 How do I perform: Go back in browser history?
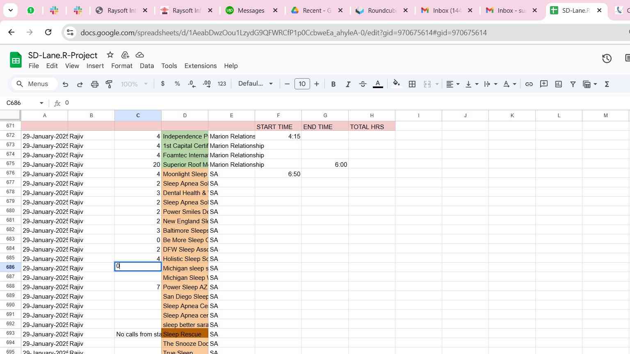click(x=11, y=32)
